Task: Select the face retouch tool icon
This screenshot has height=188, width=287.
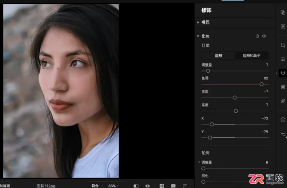Action: (283, 73)
